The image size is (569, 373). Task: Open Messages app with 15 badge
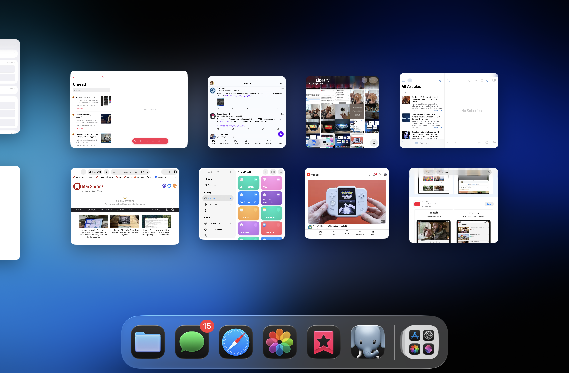click(192, 342)
